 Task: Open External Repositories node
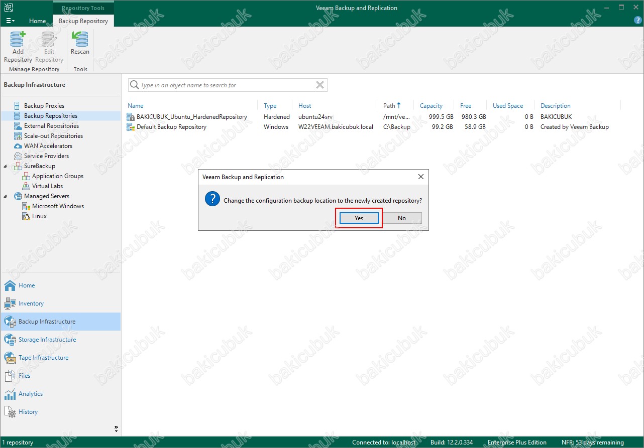(51, 126)
